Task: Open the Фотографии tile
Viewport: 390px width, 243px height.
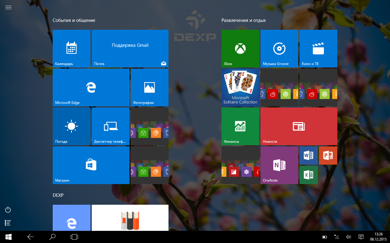Action: tap(150, 87)
